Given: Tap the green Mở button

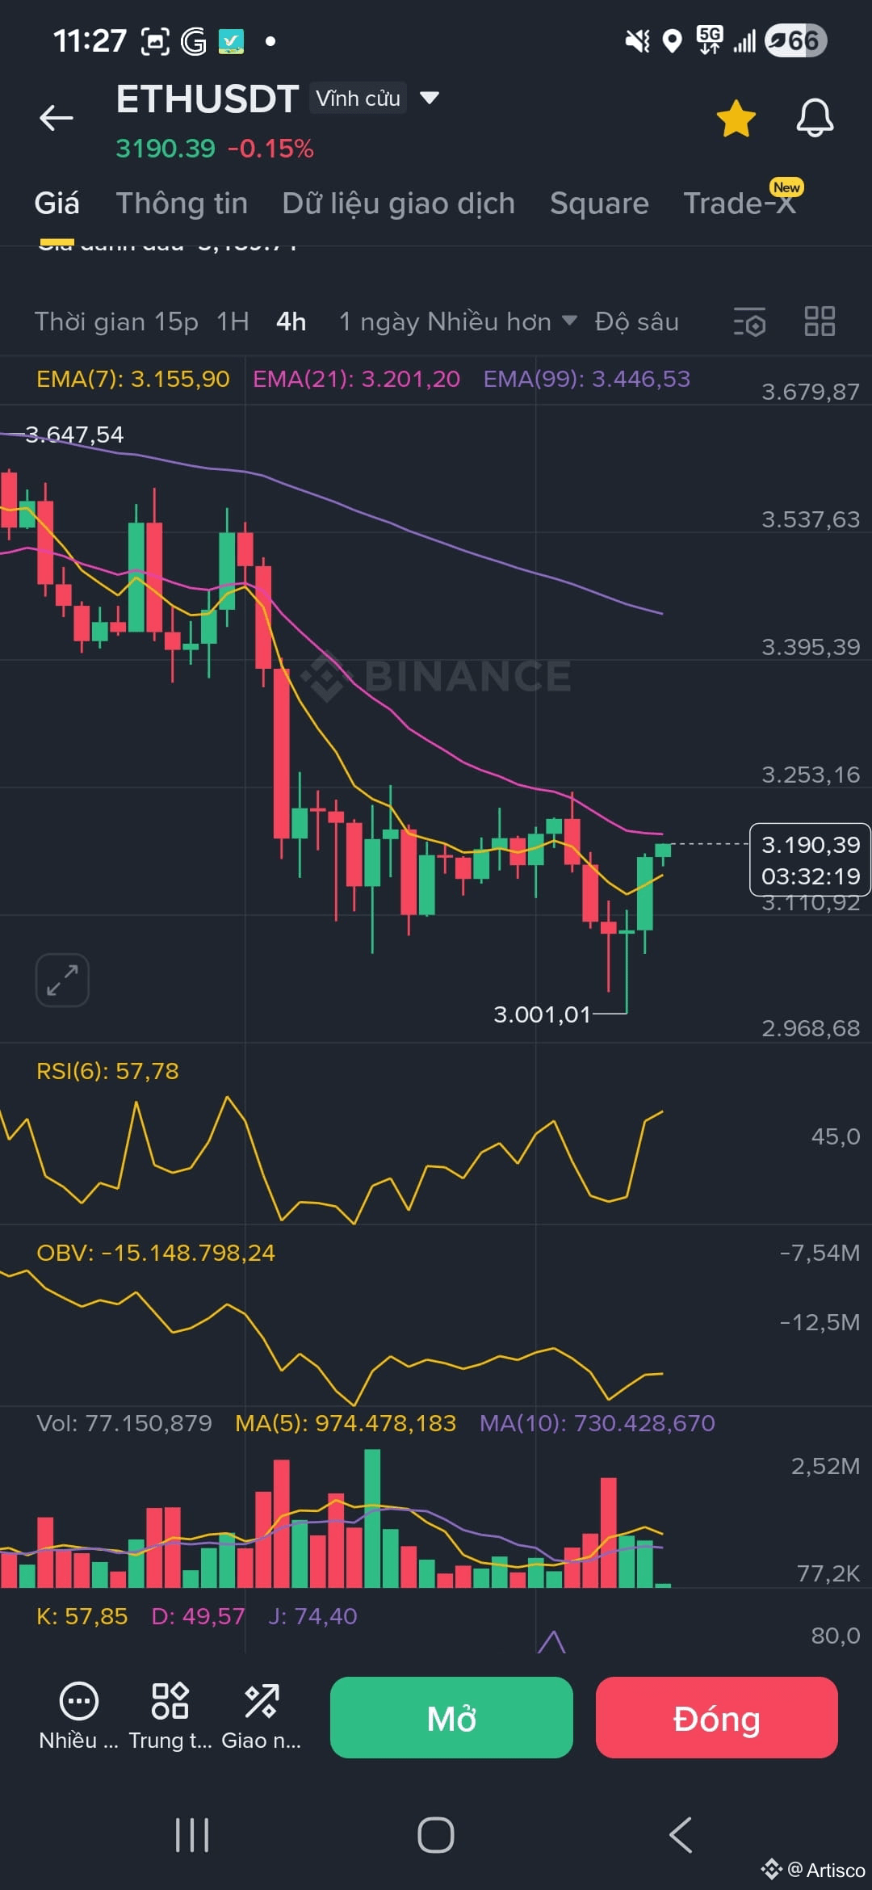Looking at the screenshot, I should tap(451, 1718).
